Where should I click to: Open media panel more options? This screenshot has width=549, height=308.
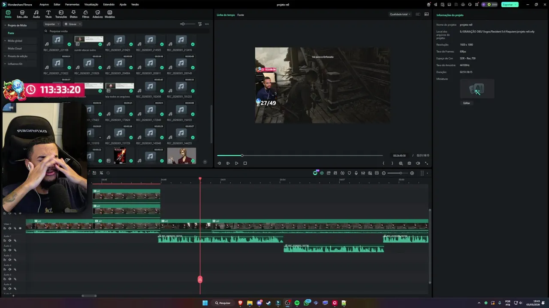tap(207, 24)
